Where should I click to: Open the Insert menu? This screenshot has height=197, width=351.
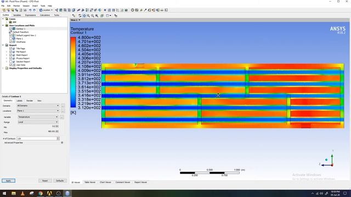coord(35,6)
